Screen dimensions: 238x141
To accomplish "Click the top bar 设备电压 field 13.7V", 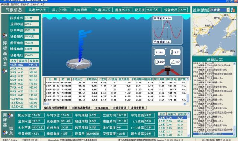I will click(183, 10).
